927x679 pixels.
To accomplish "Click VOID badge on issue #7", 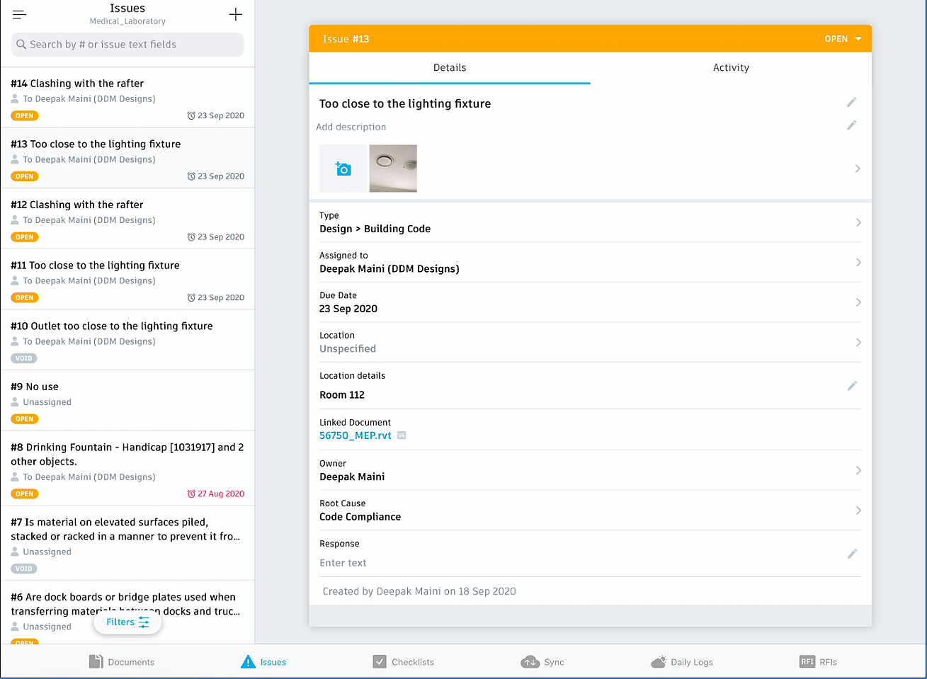I will point(24,569).
